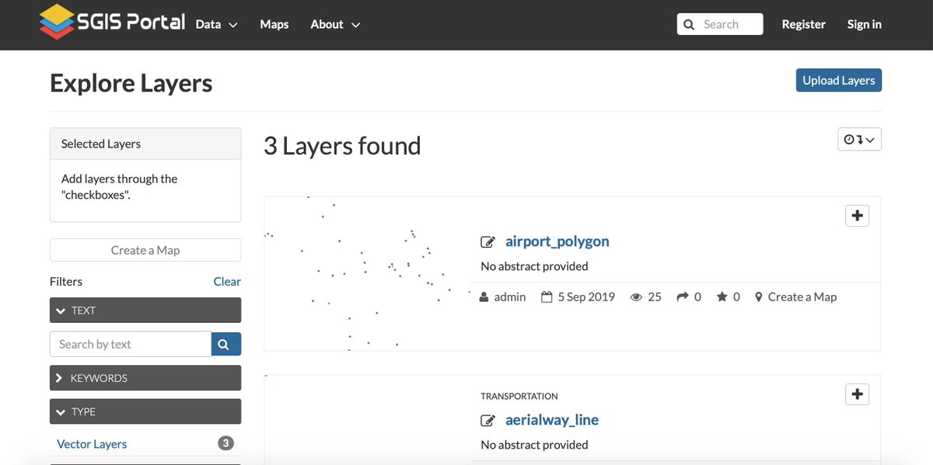Open the aerialway_line layer link
Viewport: 933px width, 465px height.
pyautogui.click(x=552, y=420)
